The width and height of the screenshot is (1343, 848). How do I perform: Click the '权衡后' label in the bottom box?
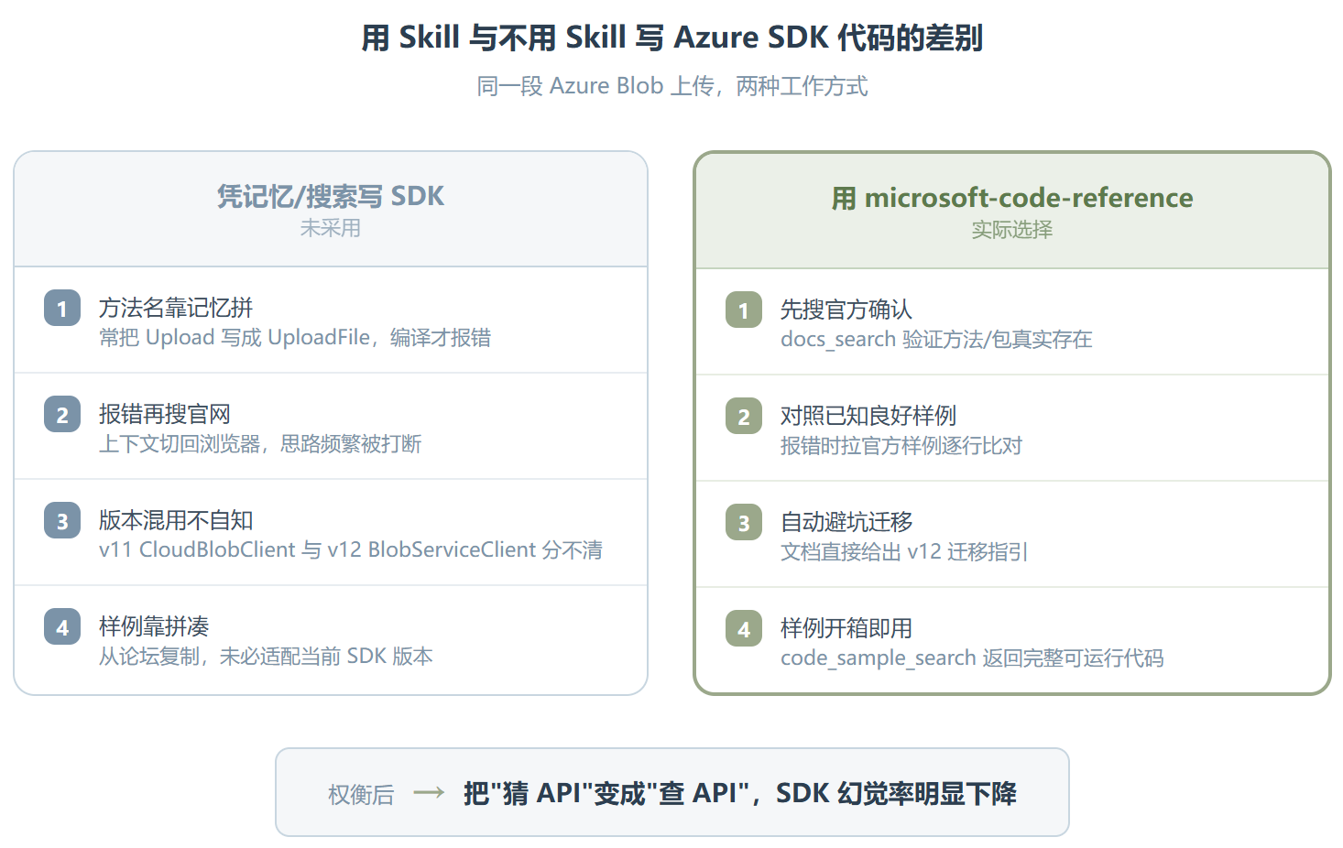[x=361, y=794]
